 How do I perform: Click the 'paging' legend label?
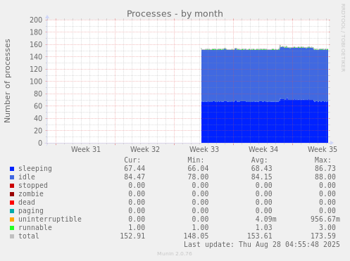click(31, 211)
